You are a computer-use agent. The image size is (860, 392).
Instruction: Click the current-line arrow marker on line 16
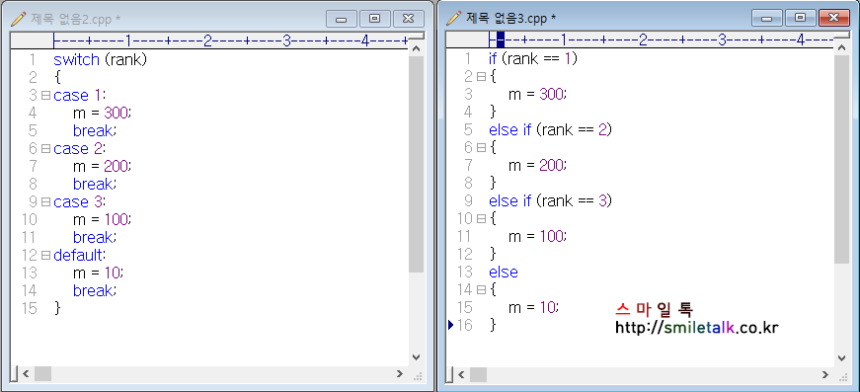pyautogui.click(x=451, y=325)
